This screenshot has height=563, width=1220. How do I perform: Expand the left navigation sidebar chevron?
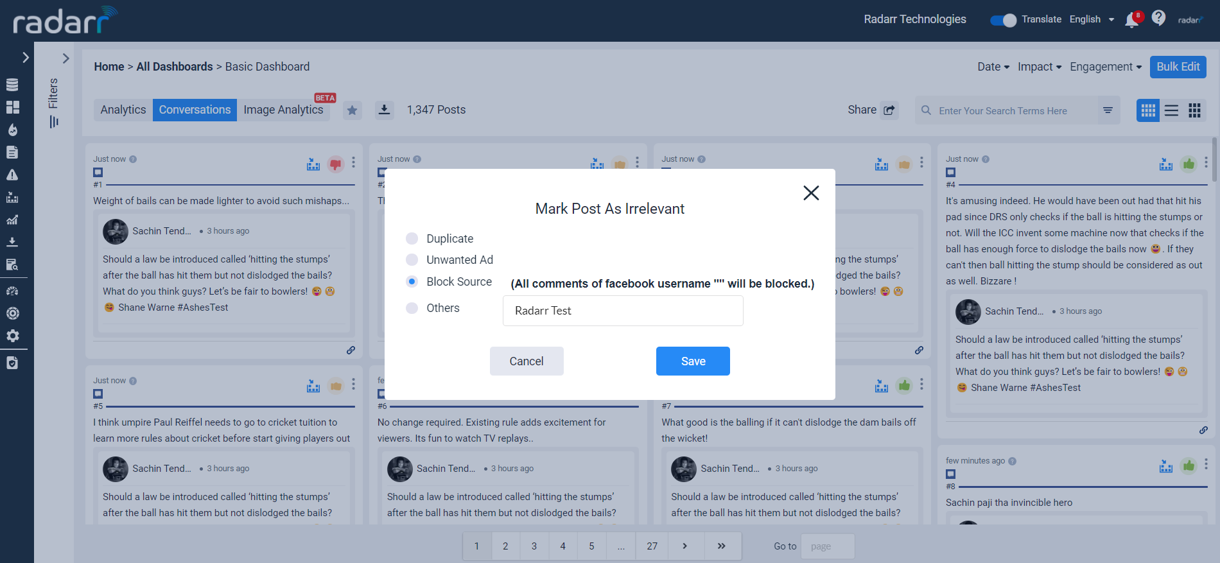tap(26, 57)
